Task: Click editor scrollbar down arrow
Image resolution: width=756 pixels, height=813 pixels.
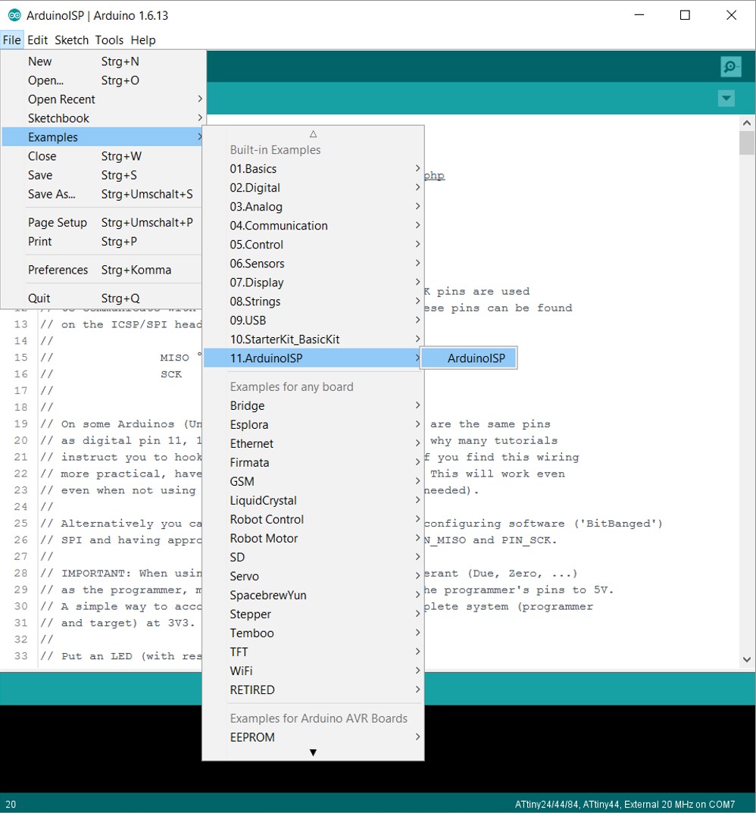Action: point(747,659)
